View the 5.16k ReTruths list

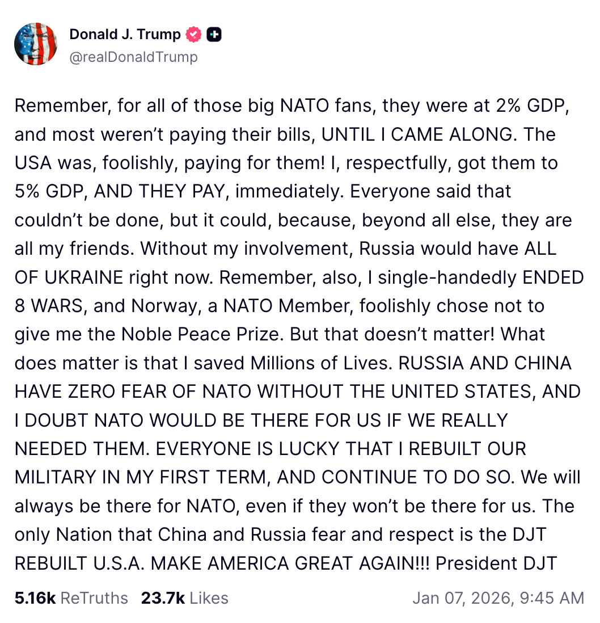(71, 598)
